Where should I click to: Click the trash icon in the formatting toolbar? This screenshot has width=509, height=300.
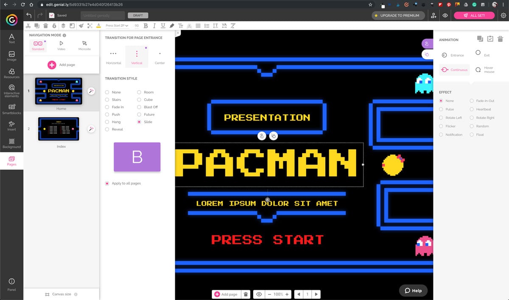(46, 26)
